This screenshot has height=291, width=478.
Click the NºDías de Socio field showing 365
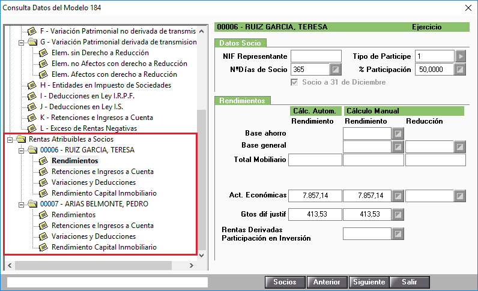click(310, 70)
